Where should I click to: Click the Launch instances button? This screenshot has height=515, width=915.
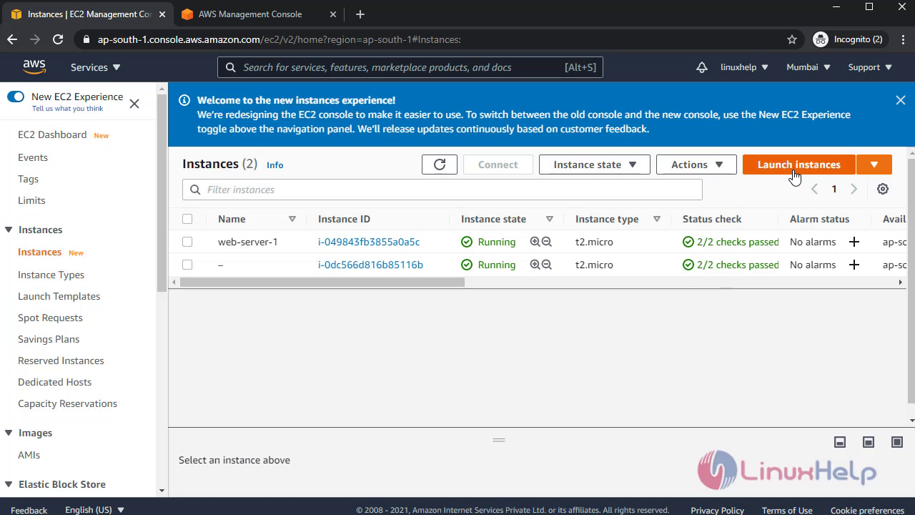point(798,165)
